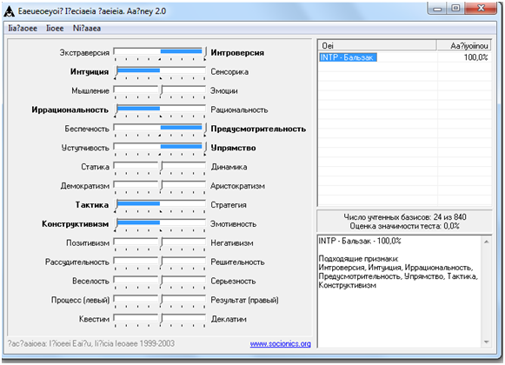Image resolution: width=505 pixels, height=365 pixels.
Task: Follow the www.socionics.org link
Action: (280, 344)
